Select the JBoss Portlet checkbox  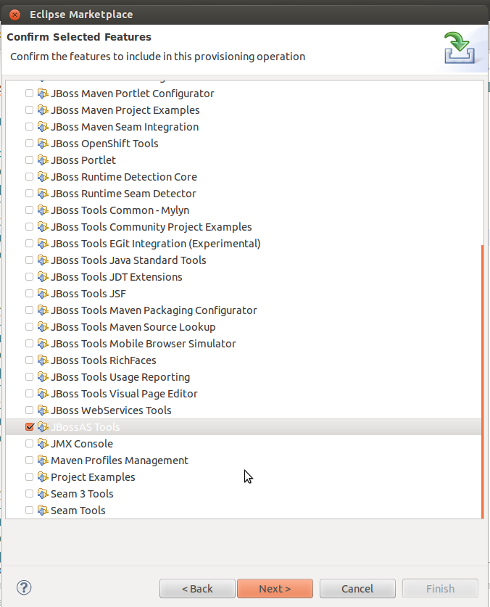(29, 160)
